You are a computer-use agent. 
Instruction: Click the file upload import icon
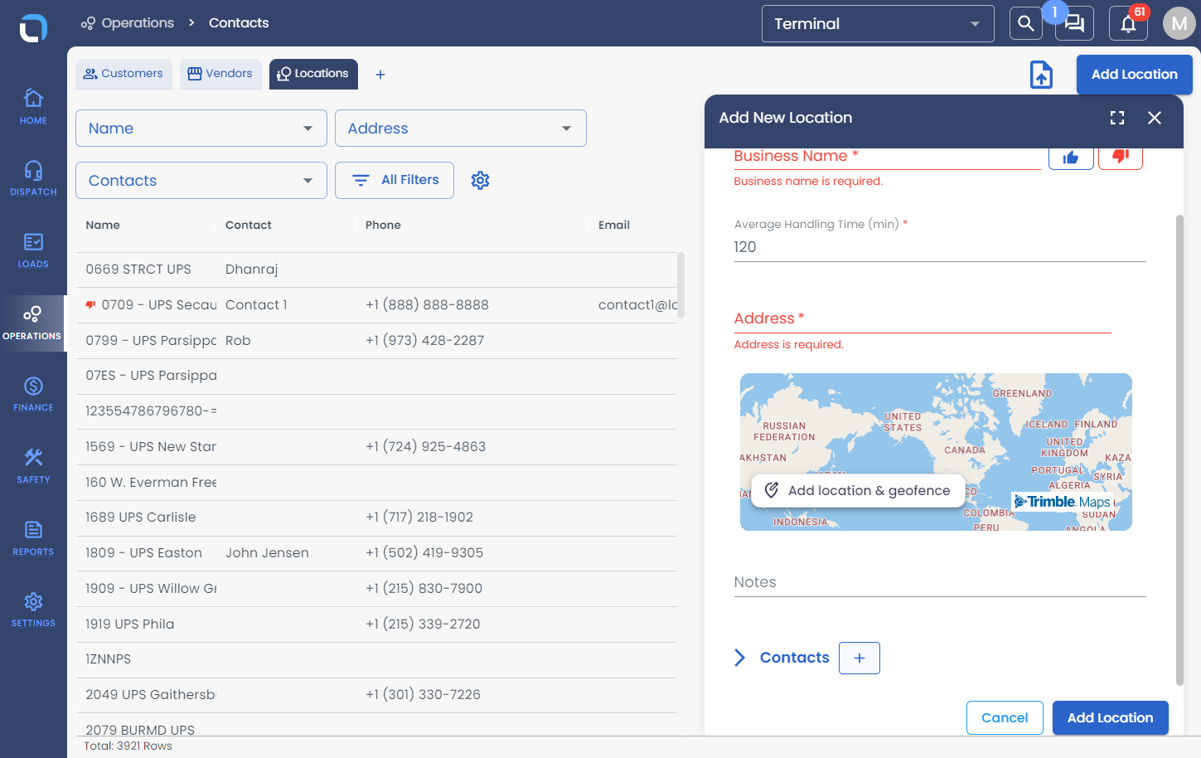click(1041, 75)
